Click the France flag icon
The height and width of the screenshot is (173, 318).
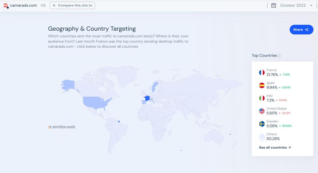[262, 72]
